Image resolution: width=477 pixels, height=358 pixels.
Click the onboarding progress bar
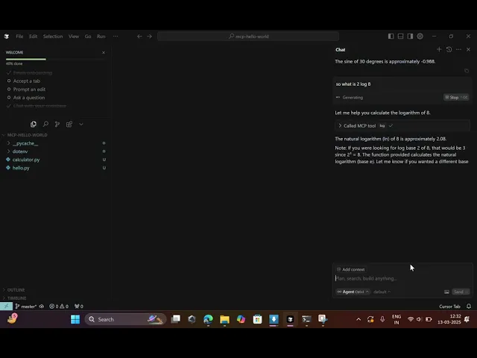pos(56,59)
